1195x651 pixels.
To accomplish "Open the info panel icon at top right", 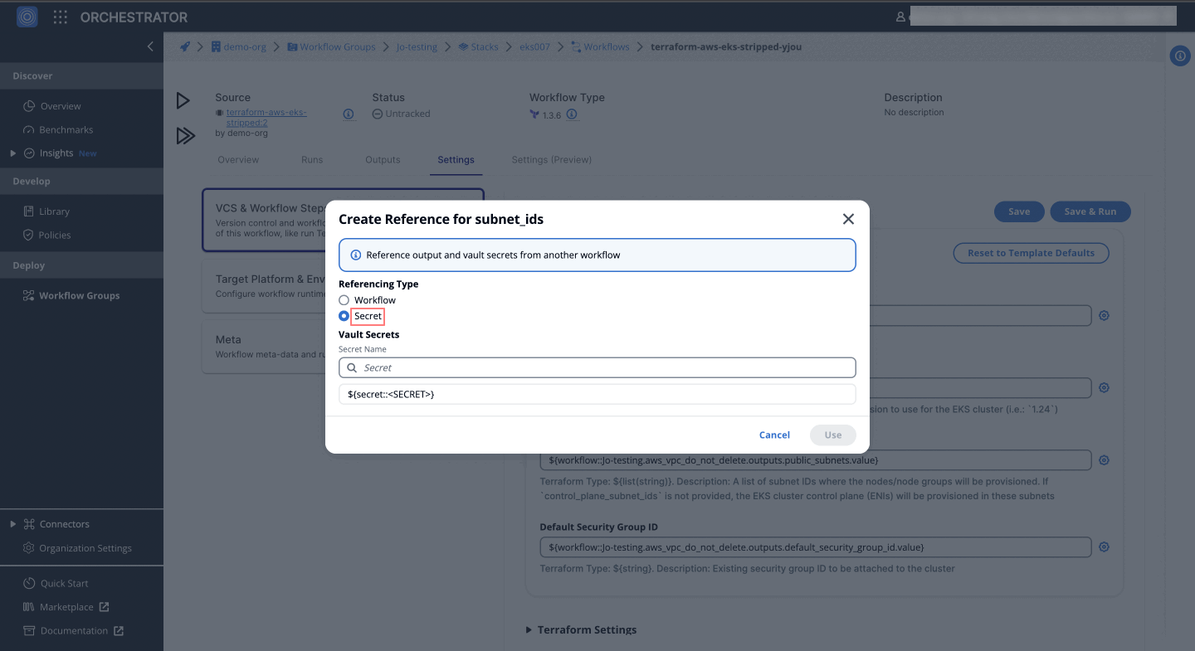I will (1179, 56).
